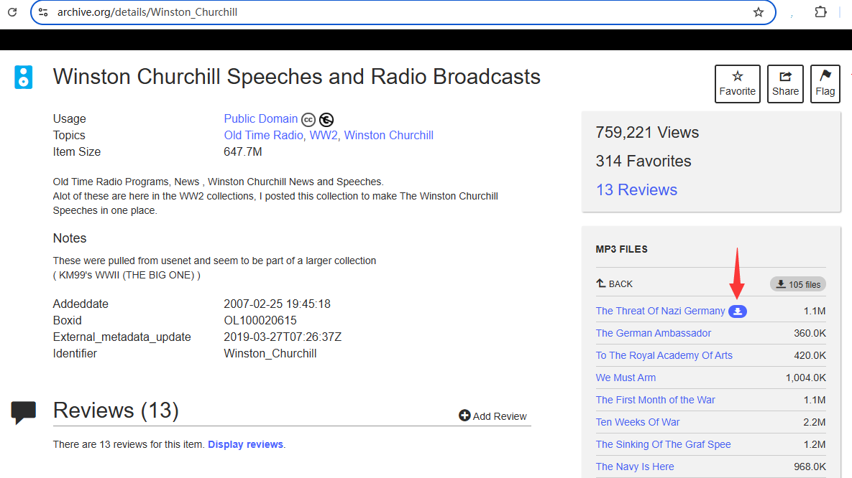852x478 pixels.
Task: Click the Reviews speech bubble icon
Action: (x=23, y=413)
